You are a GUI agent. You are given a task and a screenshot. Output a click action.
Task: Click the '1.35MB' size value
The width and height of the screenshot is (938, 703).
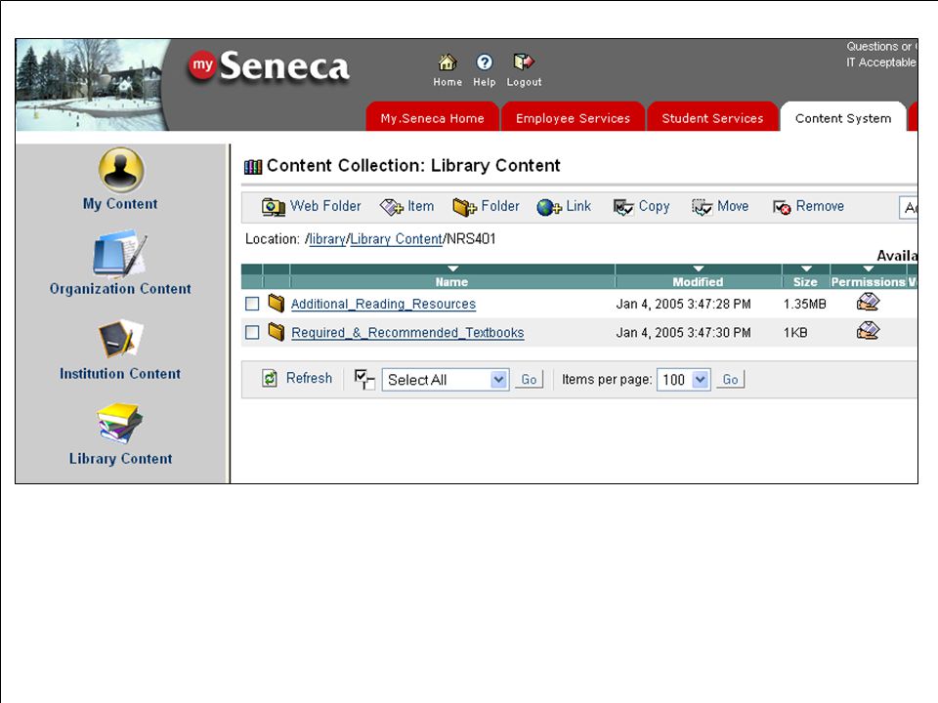(x=804, y=304)
